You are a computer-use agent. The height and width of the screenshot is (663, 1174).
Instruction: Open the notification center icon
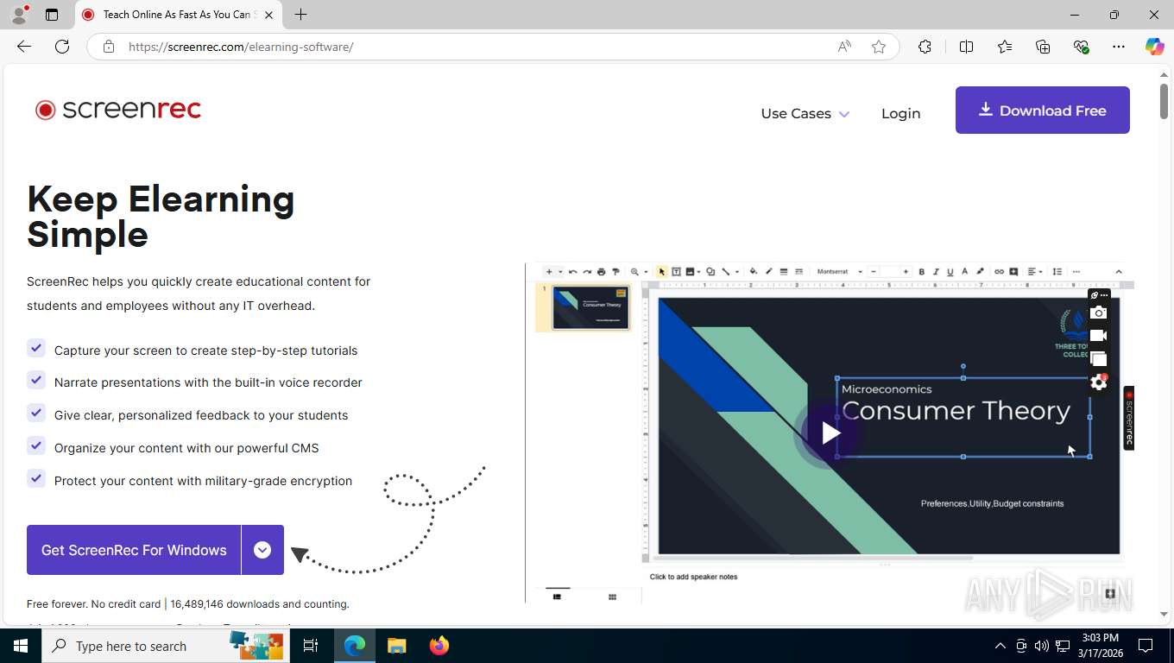point(1146,646)
